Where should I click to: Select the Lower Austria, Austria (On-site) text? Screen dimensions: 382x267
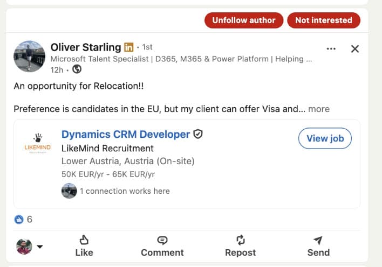pos(128,161)
